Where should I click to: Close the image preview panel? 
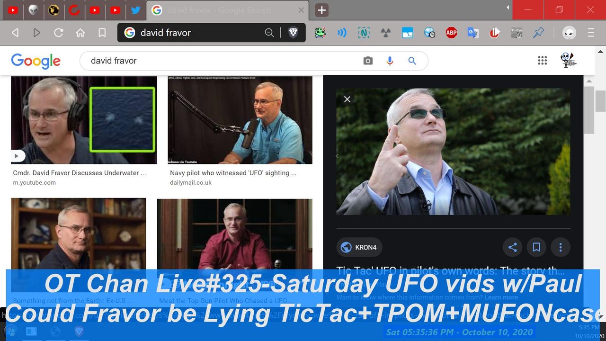347,99
